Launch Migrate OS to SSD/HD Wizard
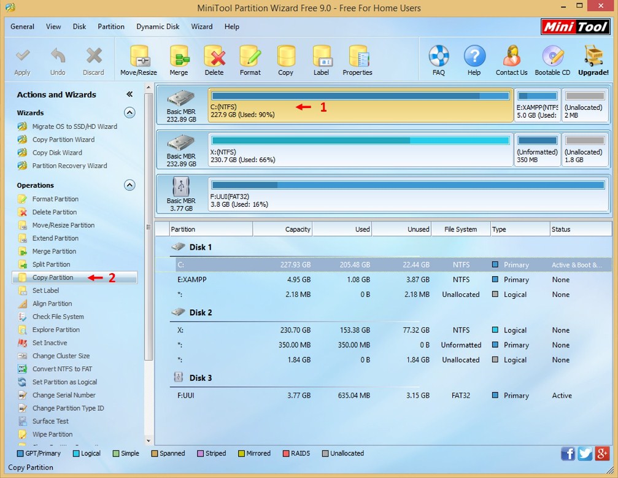 [74, 126]
